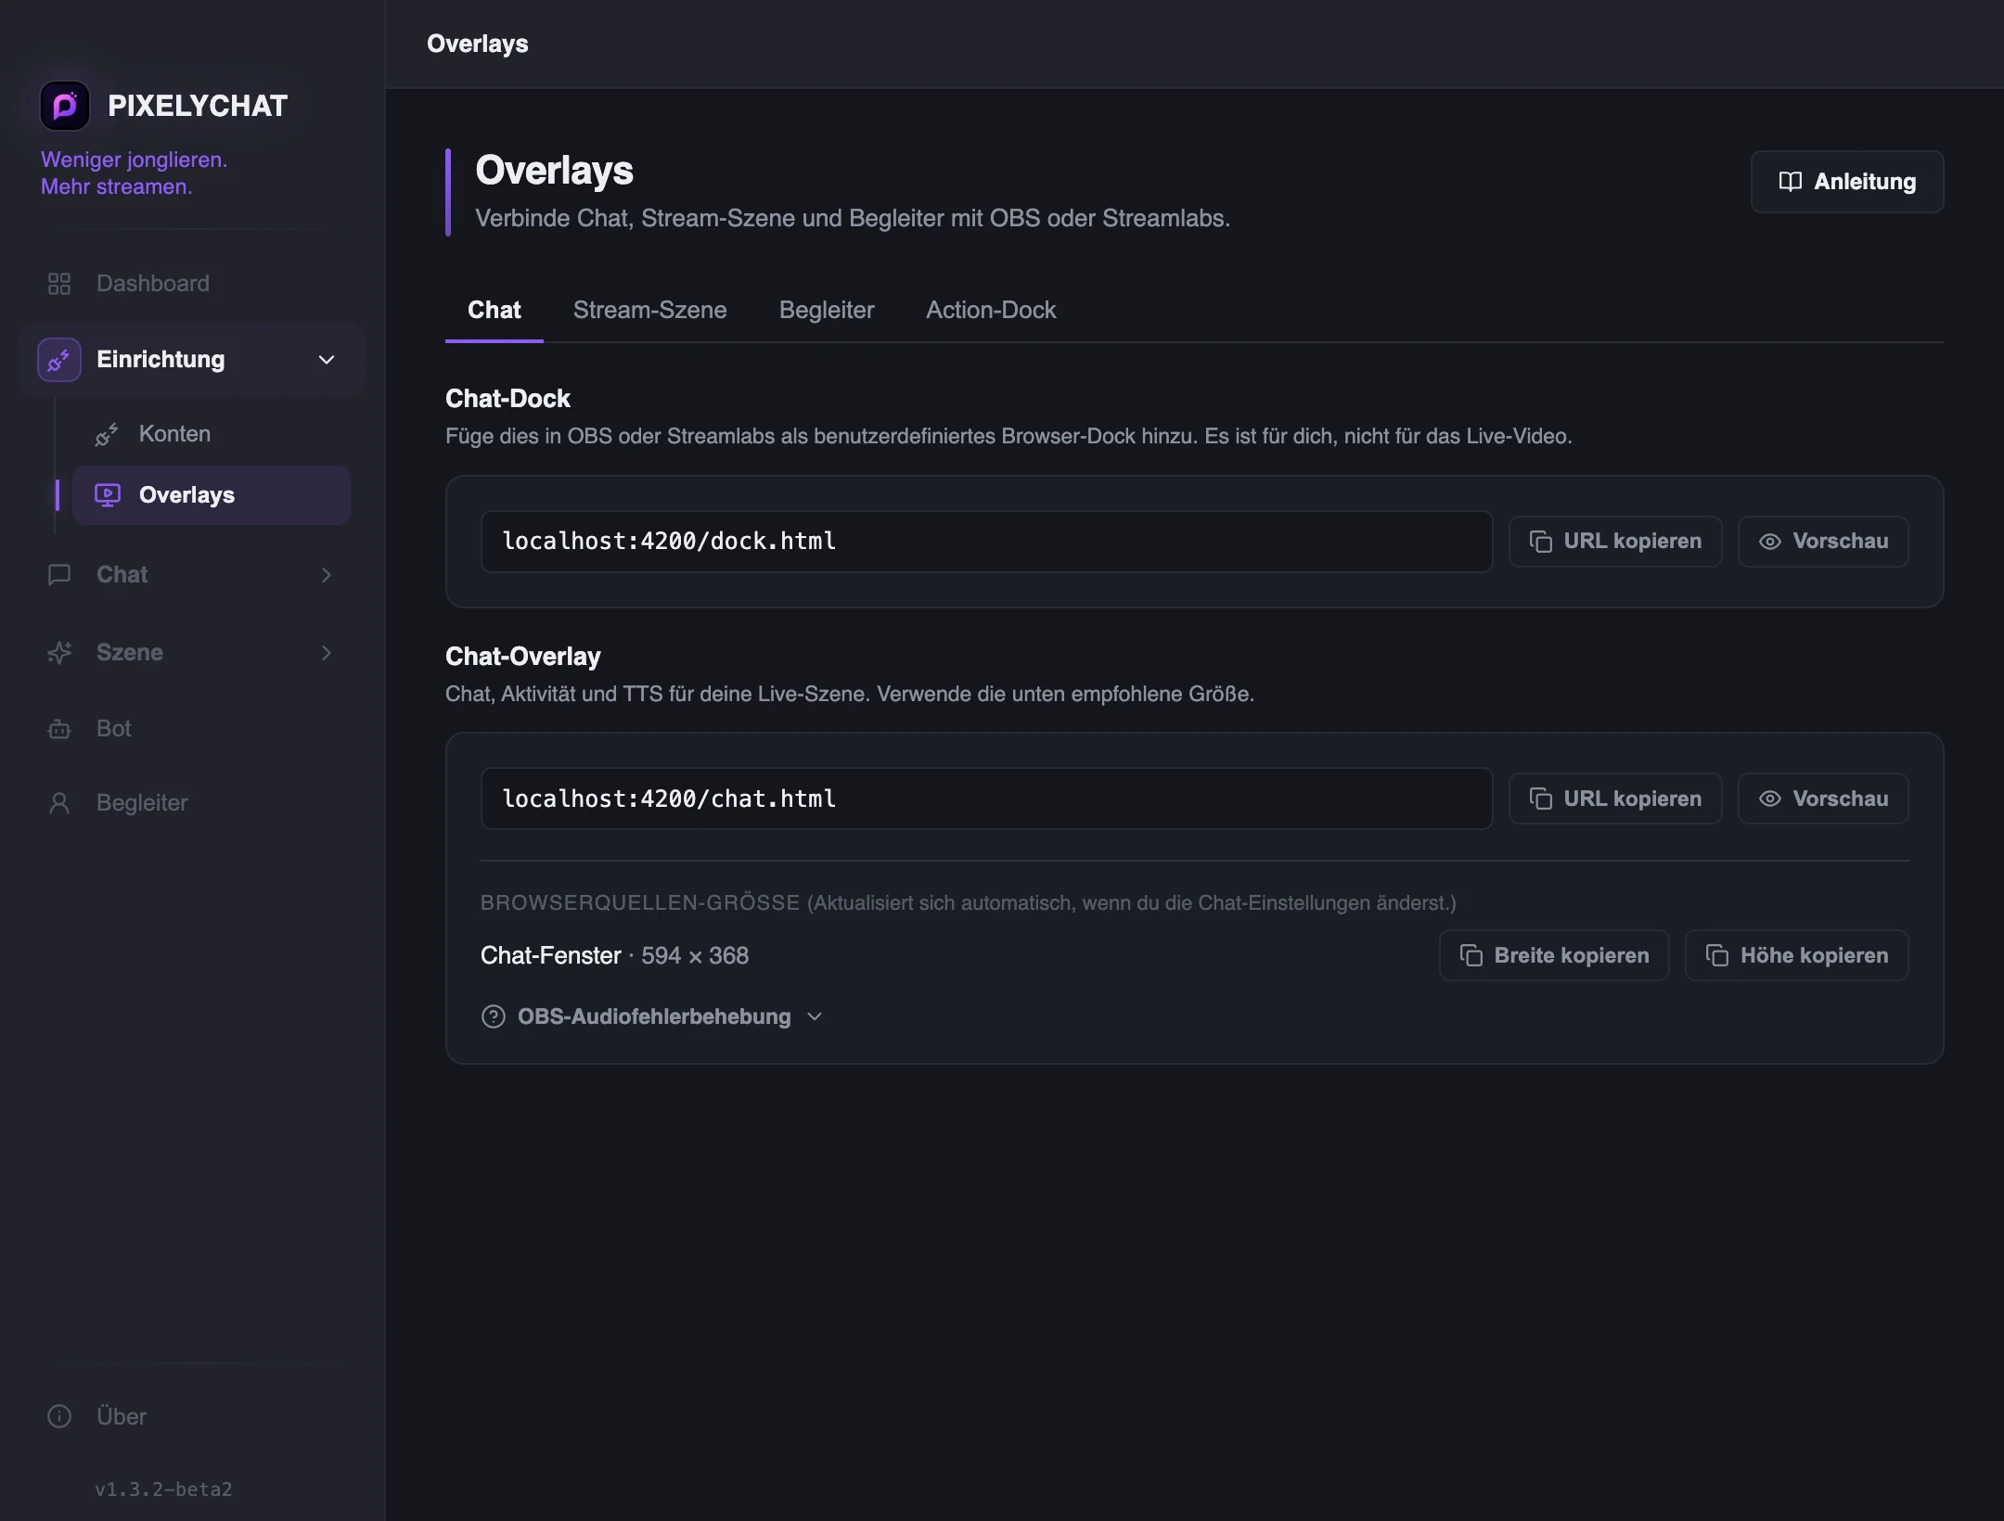Select Overlays in the sidebar
The height and width of the screenshot is (1521, 2004).
tap(212, 495)
